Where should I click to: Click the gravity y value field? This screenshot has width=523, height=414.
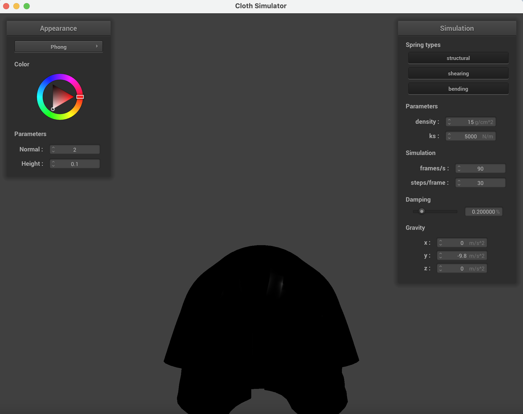pyautogui.click(x=462, y=256)
